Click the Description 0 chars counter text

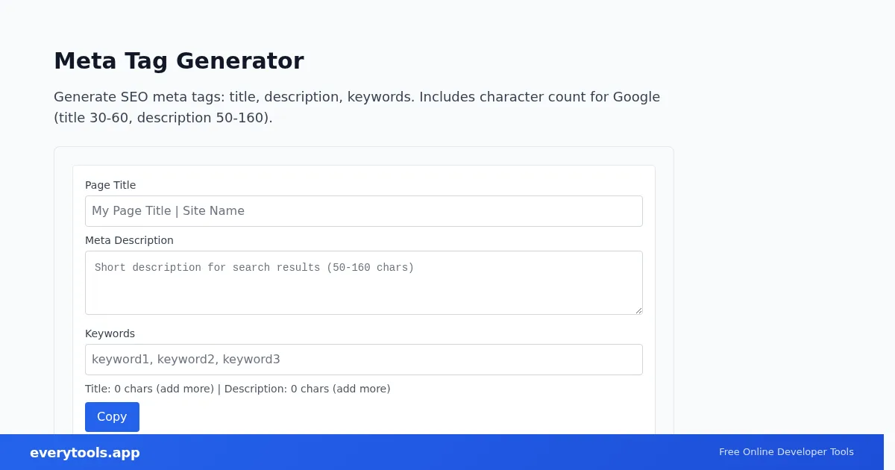307,389
